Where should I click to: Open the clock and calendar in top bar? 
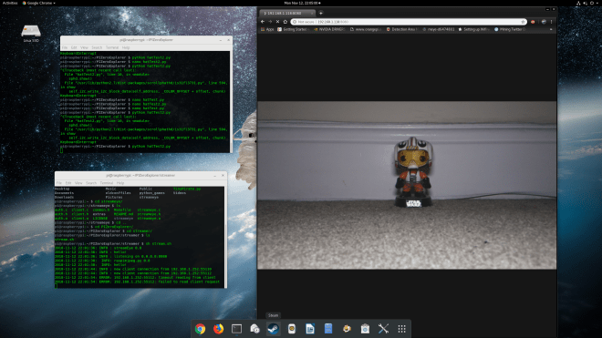point(302,3)
